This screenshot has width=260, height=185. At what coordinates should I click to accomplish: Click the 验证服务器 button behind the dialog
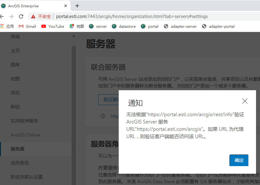tap(109, 100)
